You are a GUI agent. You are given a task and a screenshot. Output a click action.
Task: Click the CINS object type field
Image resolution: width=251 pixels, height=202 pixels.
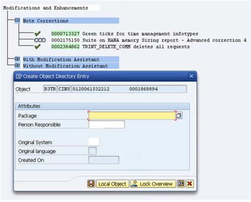pos(64,89)
